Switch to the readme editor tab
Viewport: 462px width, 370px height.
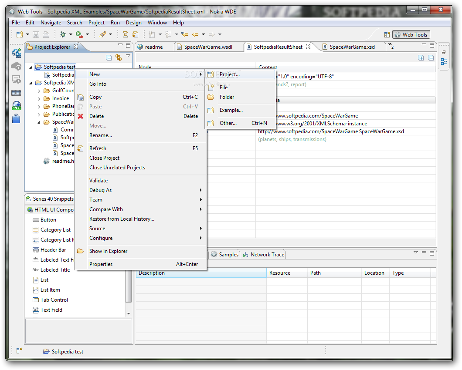tap(153, 47)
